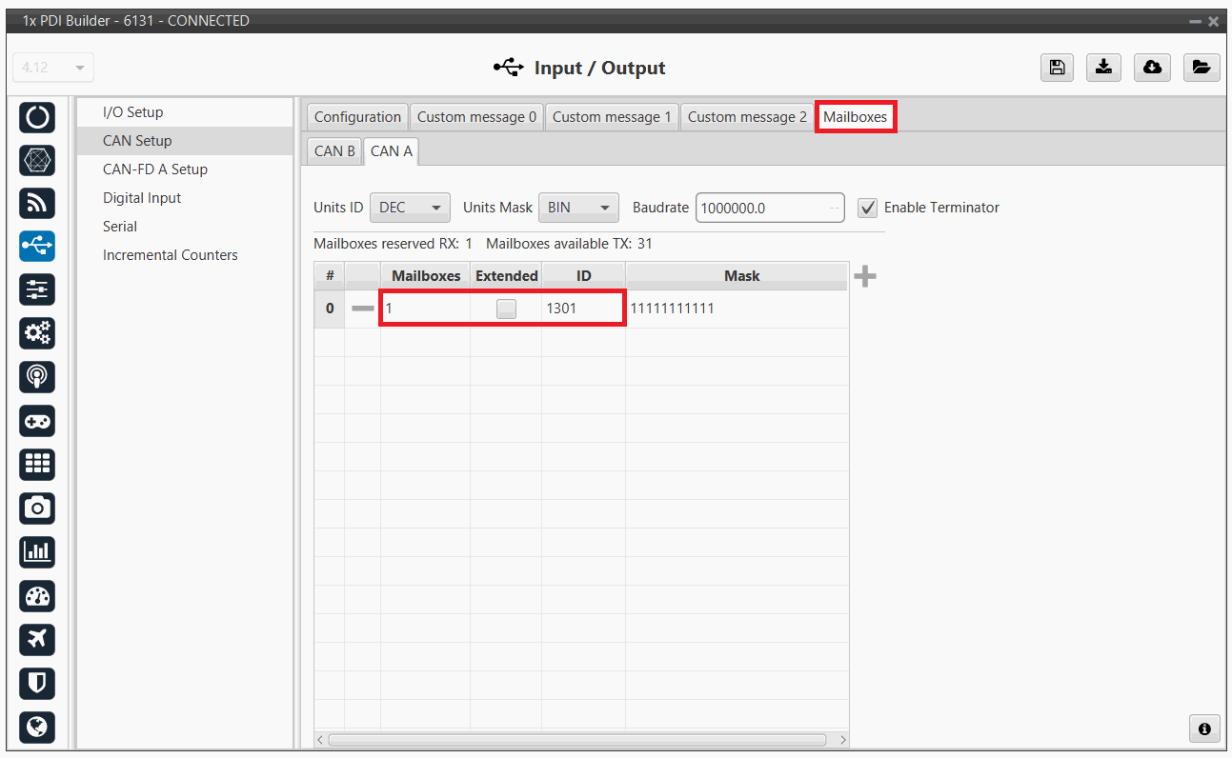Click the airplane icon in left sidebar
This screenshot has height=758, width=1232.
(37, 639)
